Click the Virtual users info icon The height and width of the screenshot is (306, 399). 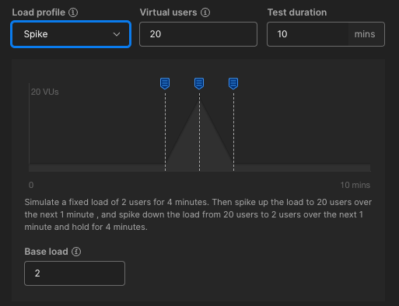pyautogui.click(x=205, y=12)
